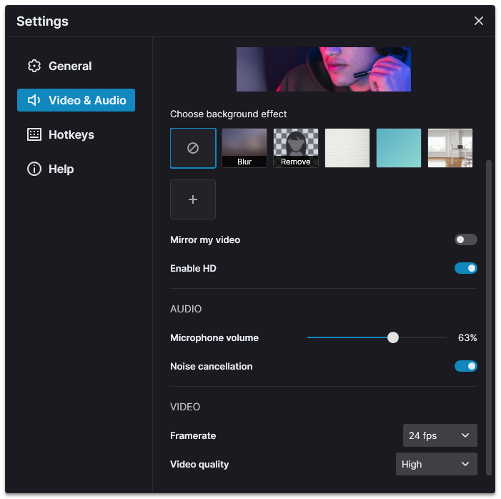Open the Framerate 24 fps dropdown
The height and width of the screenshot is (499, 501).
click(440, 435)
